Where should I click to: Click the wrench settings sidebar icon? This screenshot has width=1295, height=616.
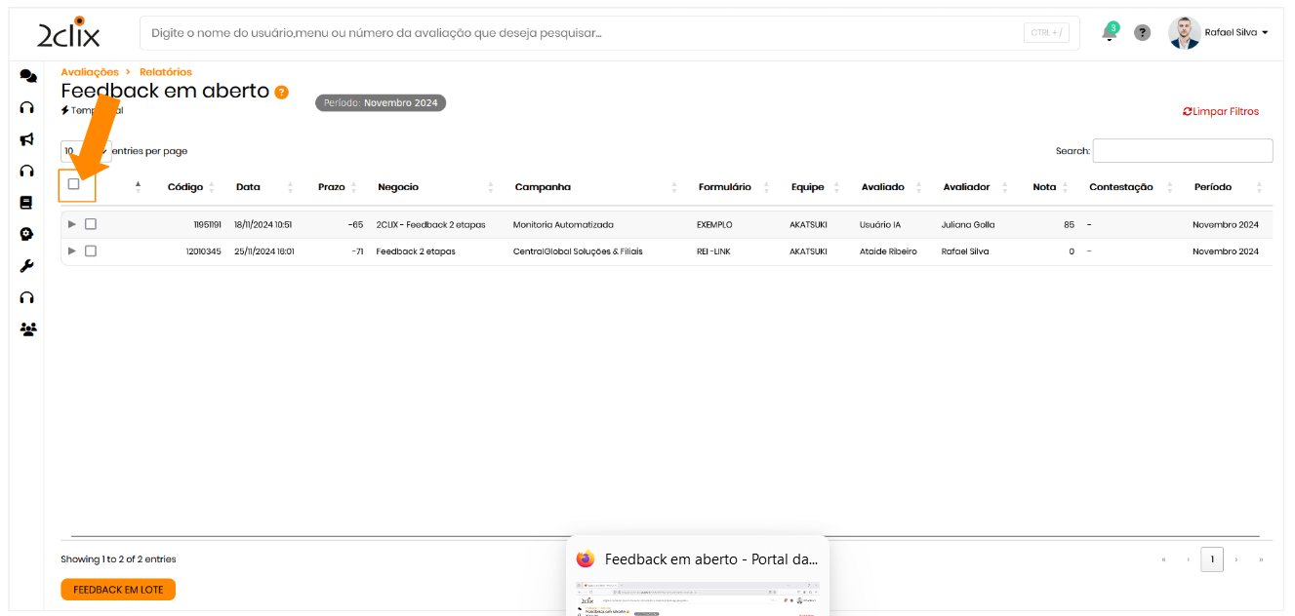27,266
